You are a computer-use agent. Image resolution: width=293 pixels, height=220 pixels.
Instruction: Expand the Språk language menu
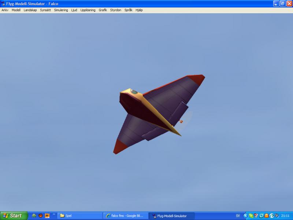pyautogui.click(x=129, y=10)
